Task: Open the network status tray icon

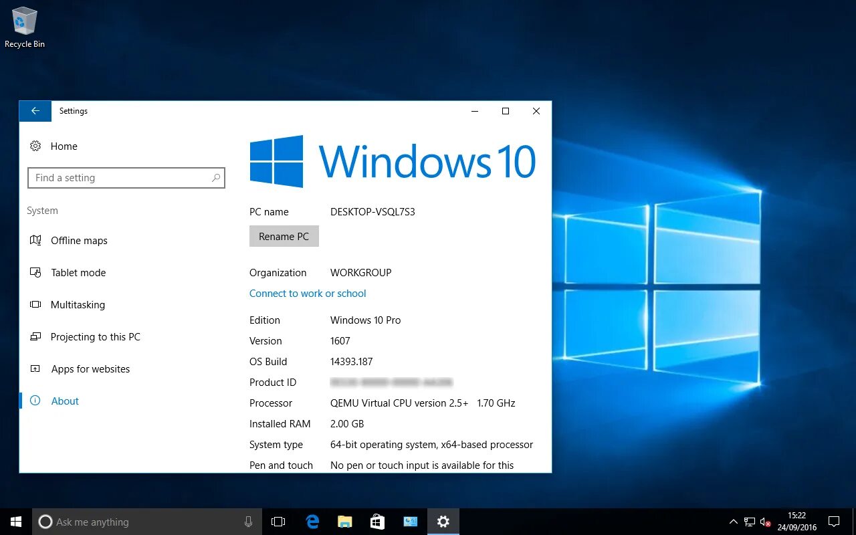Action: click(x=750, y=522)
